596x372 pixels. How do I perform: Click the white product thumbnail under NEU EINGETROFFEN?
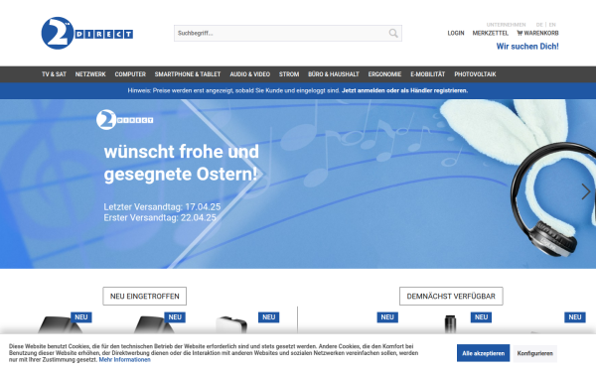231,325
